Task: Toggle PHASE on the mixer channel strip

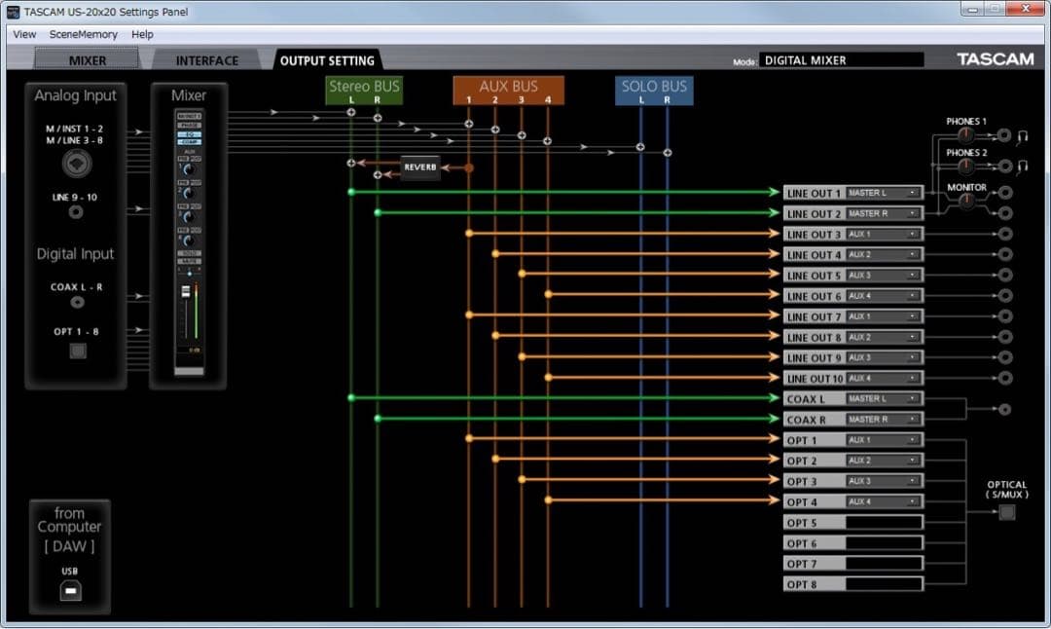Action: tap(189, 125)
